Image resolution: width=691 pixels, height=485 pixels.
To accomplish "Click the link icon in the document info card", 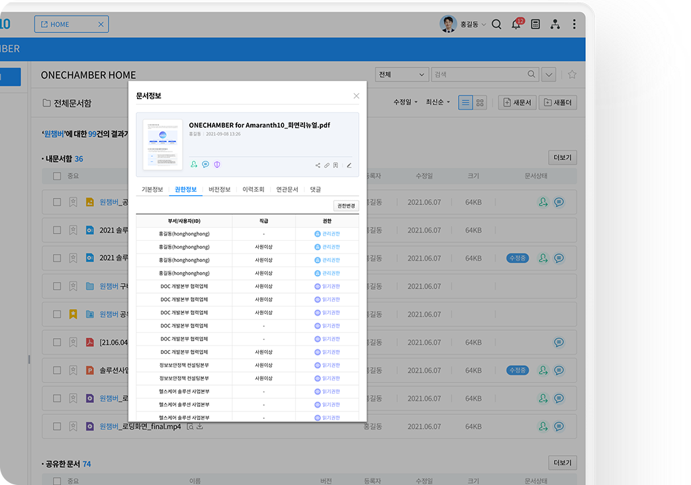I will [x=327, y=165].
